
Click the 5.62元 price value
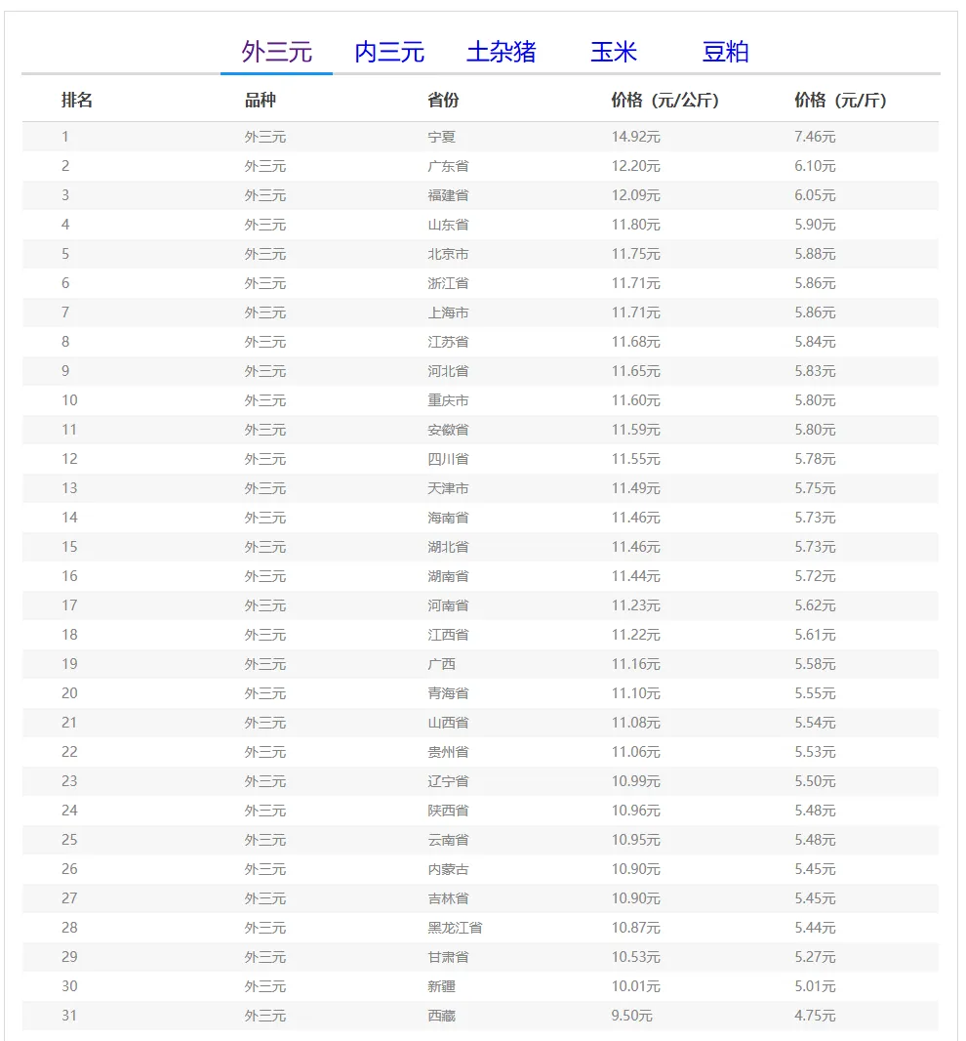815,605
